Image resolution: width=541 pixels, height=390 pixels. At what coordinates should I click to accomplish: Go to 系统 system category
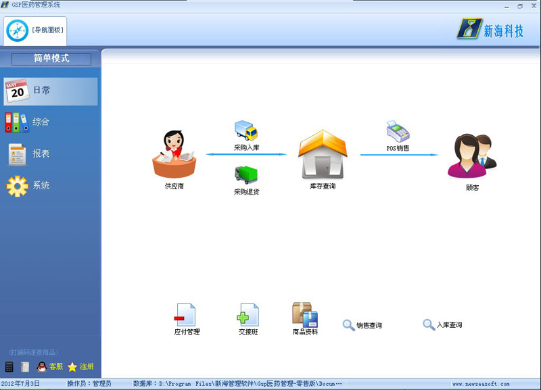pos(50,185)
